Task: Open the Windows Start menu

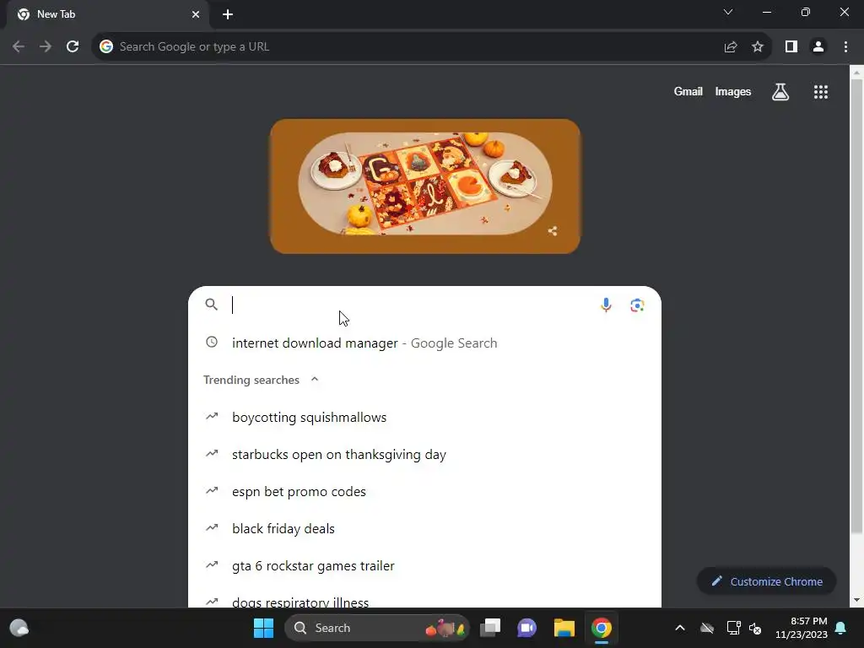Action: 263,628
